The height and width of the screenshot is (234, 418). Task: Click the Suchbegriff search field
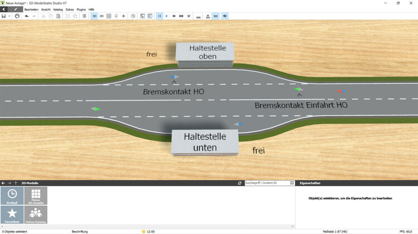(x=266, y=183)
